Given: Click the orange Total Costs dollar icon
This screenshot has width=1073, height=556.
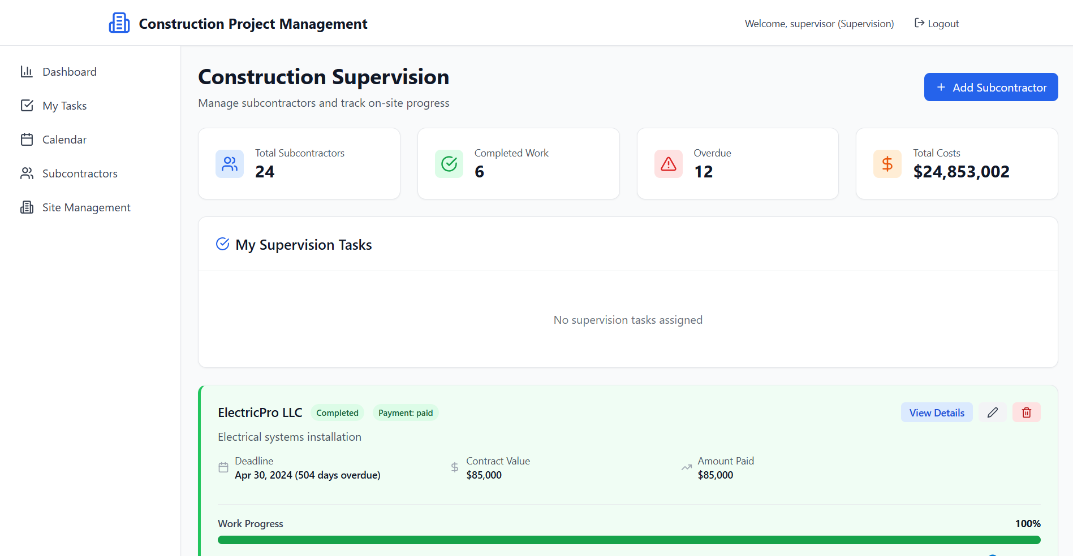Looking at the screenshot, I should click(x=887, y=164).
